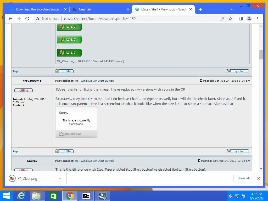Click the forward navigation arrow
The width and height of the screenshot is (268, 201).
(19, 19)
